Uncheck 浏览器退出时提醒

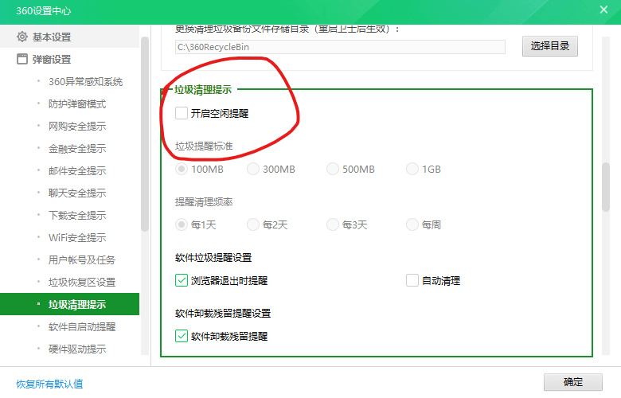(x=182, y=280)
